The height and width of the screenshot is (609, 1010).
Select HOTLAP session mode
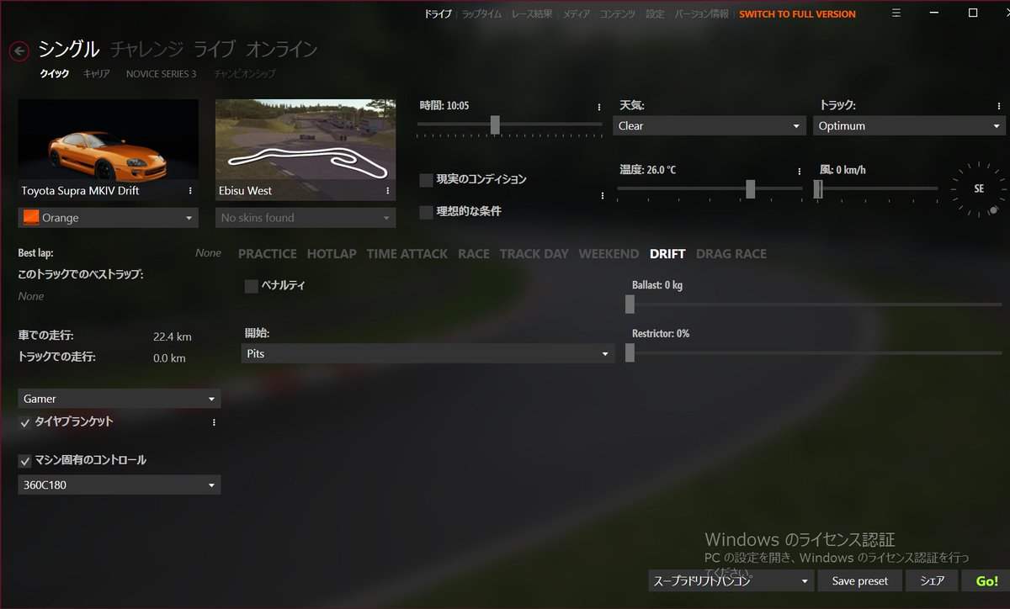click(332, 254)
